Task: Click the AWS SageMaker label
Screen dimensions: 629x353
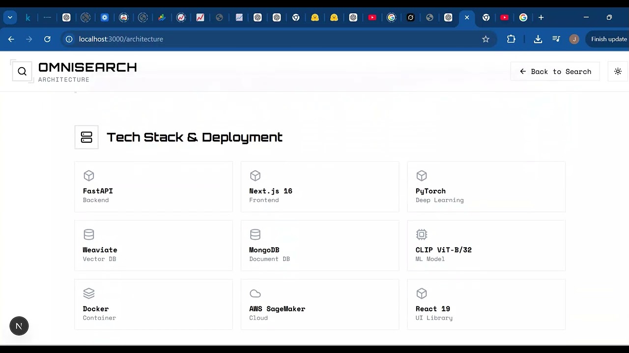Action: (x=277, y=309)
